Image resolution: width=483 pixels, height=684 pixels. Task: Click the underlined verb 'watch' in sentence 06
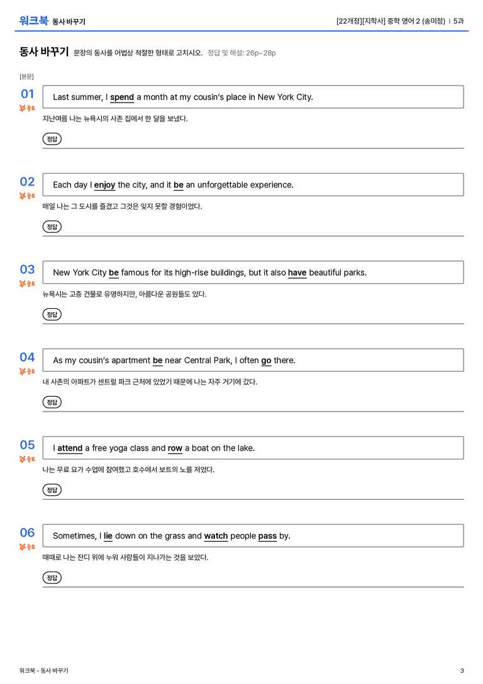click(x=216, y=536)
